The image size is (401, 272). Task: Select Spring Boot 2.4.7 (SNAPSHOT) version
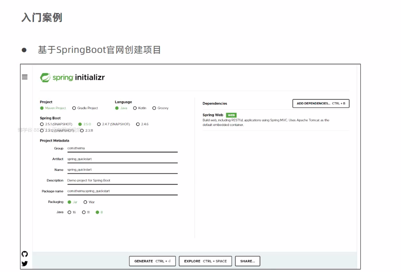tap(113, 124)
